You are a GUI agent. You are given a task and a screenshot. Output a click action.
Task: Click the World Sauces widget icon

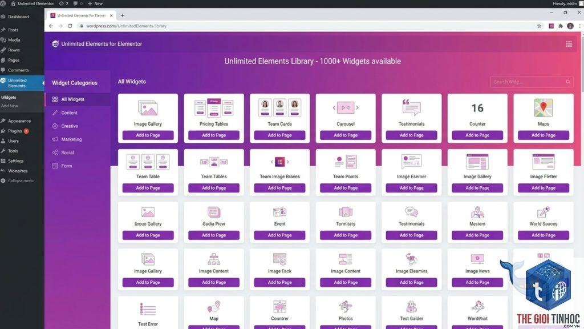(x=544, y=212)
